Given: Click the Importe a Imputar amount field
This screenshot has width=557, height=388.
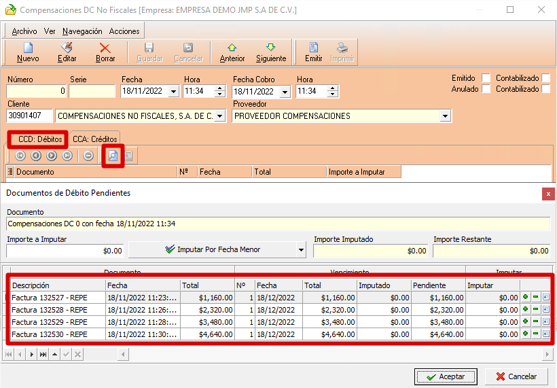Looking at the screenshot, I should (65, 251).
